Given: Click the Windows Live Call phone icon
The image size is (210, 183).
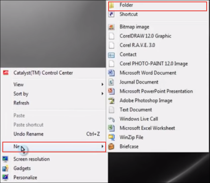Looking at the screenshot, I should coord(111,119).
